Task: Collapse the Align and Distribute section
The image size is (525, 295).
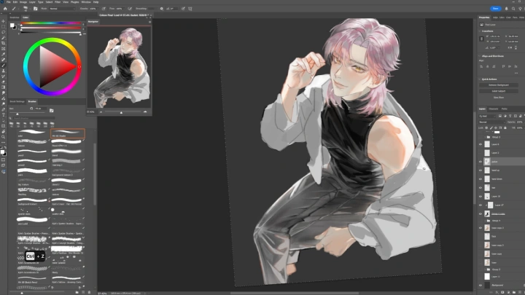Action: click(x=480, y=56)
